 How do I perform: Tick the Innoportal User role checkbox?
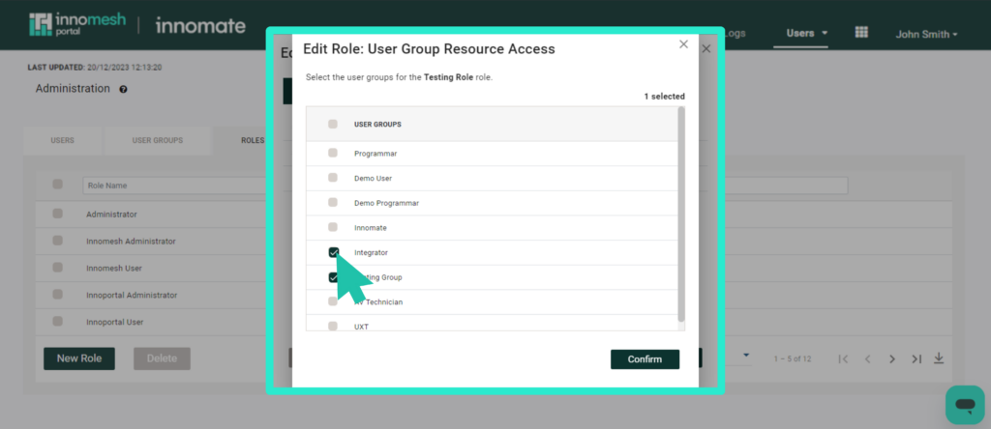(x=57, y=321)
